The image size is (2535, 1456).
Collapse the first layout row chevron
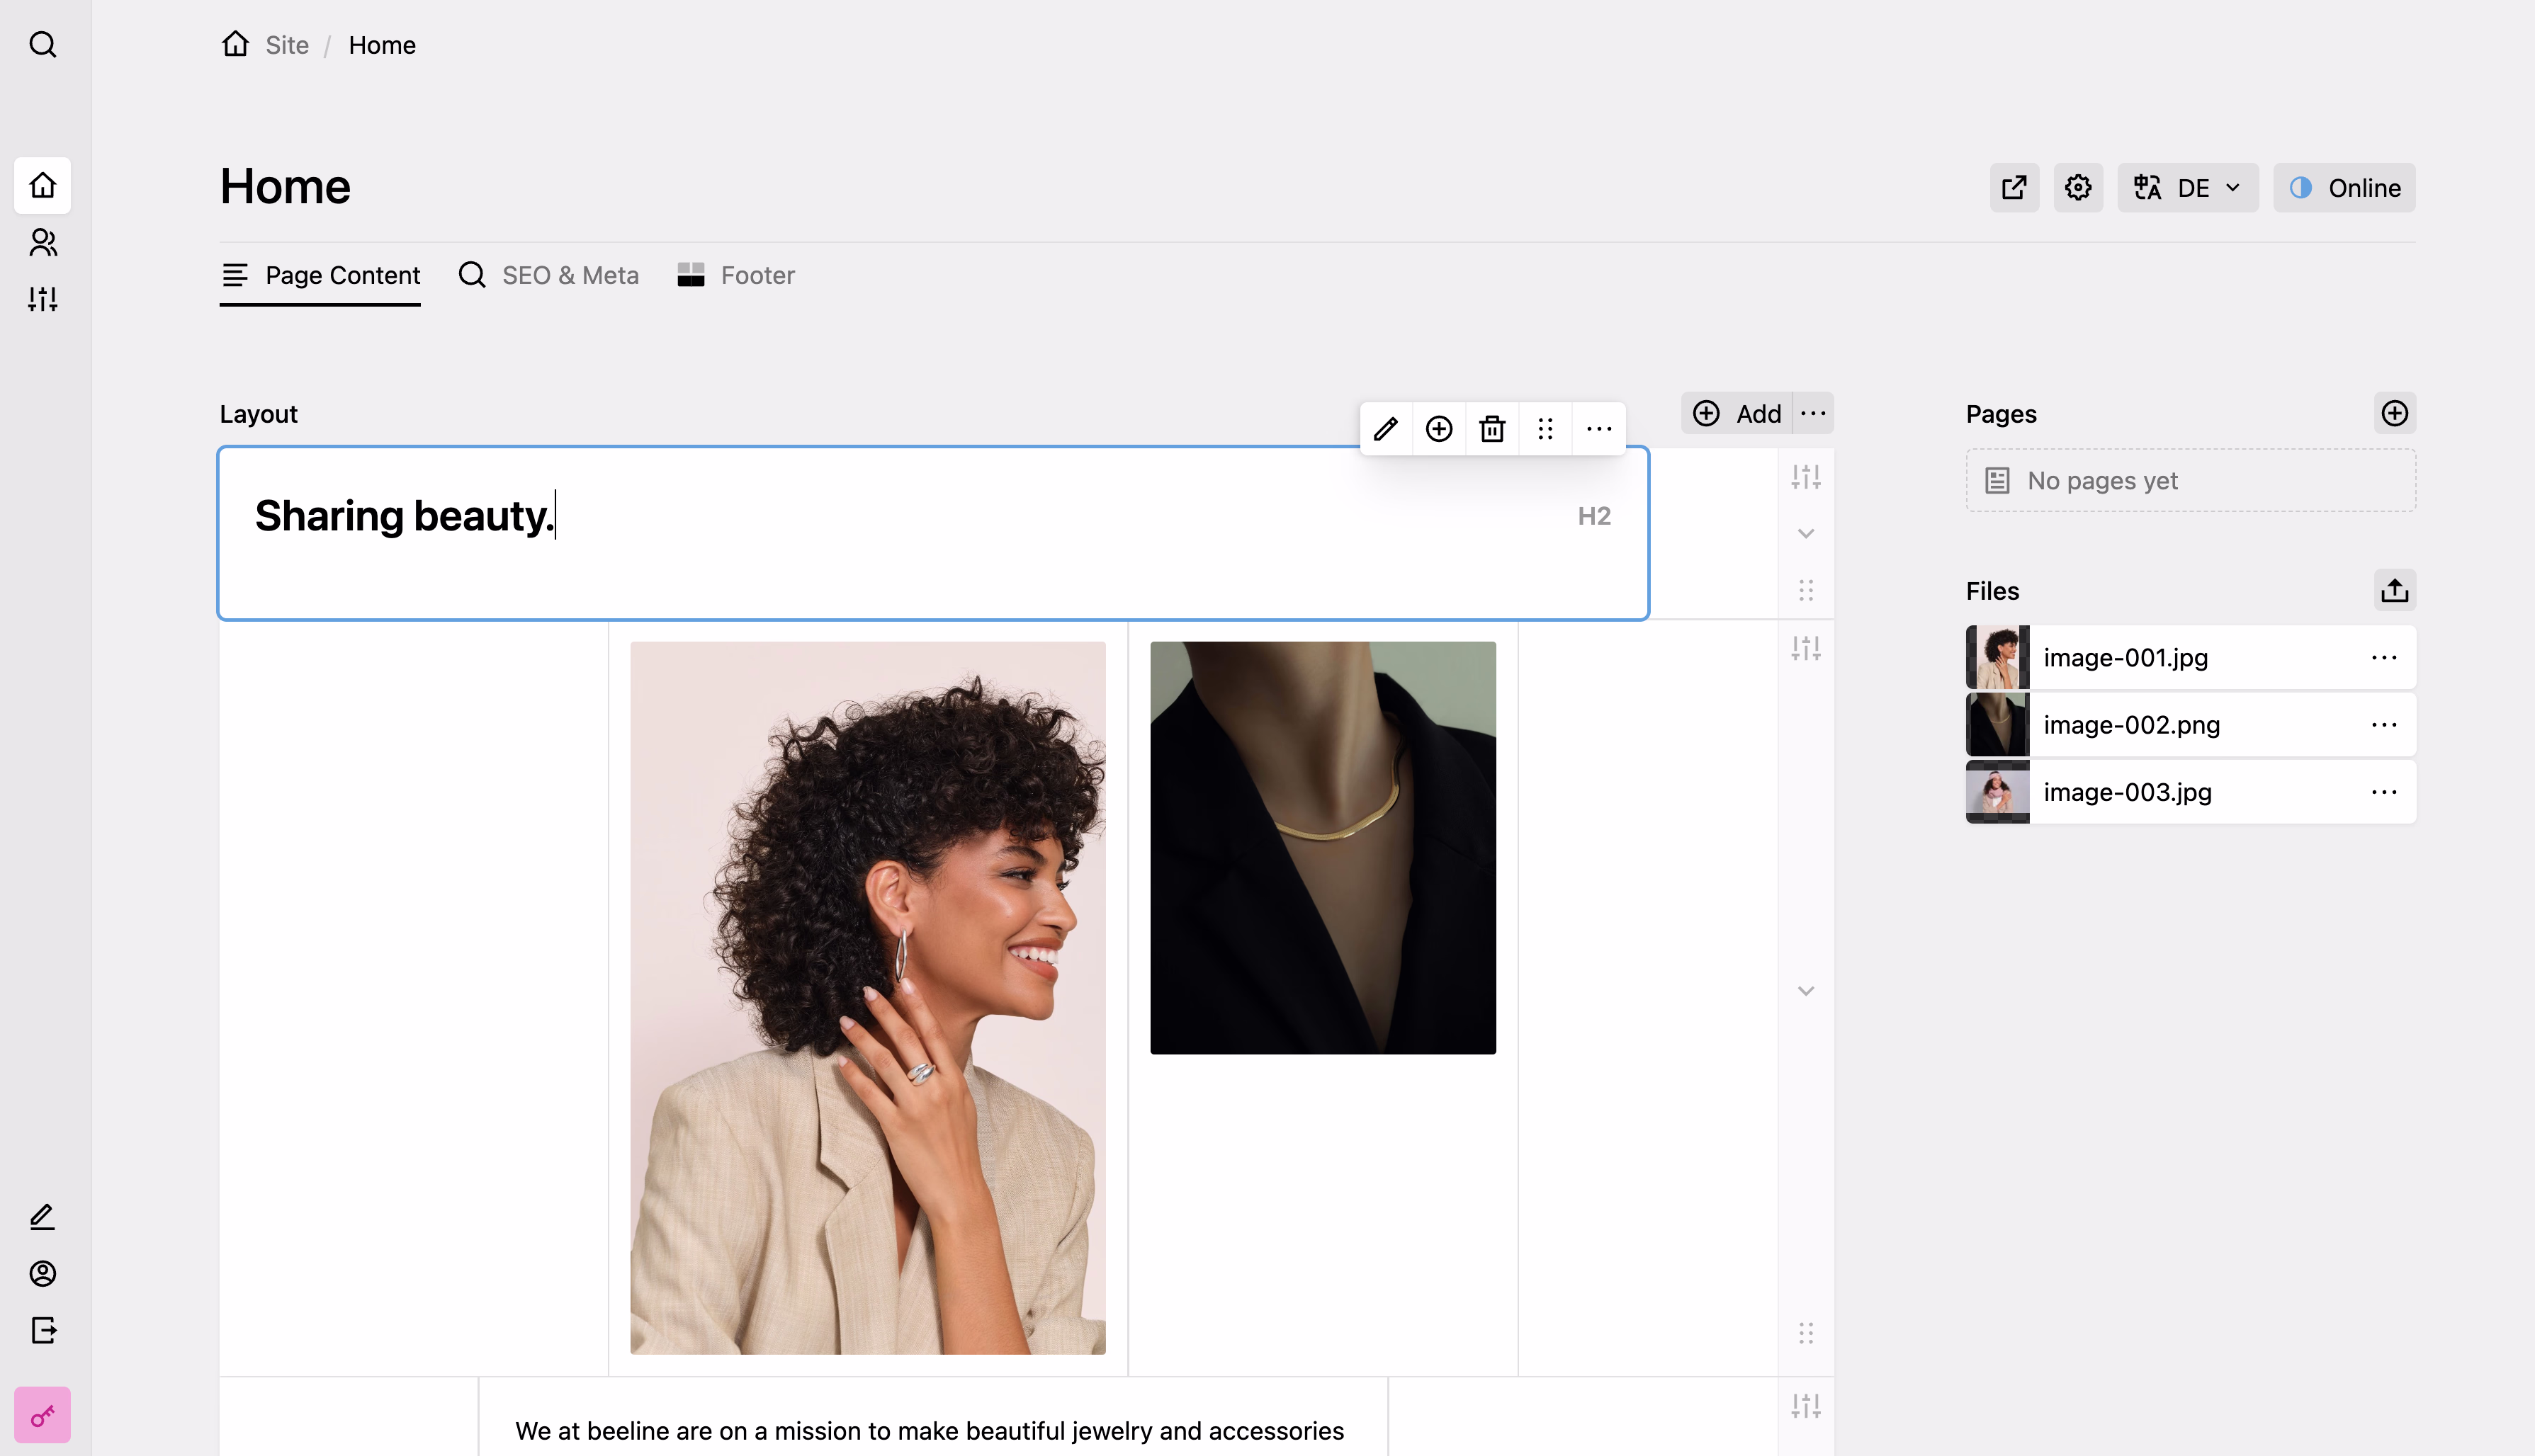tap(1806, 533)
